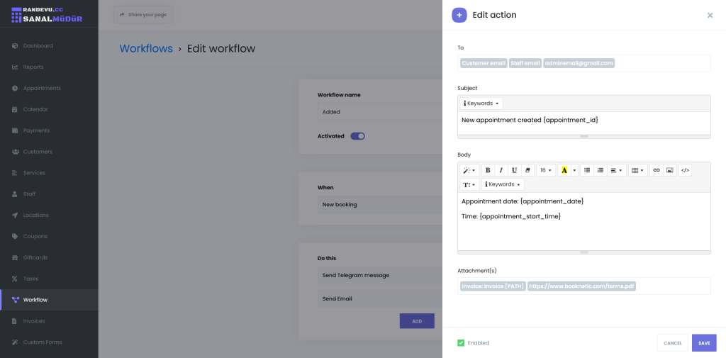Image resolution: width=726 pixels, height=358 pixels.
Task: Insert an ordered numbered list
Action: (601, 170)
